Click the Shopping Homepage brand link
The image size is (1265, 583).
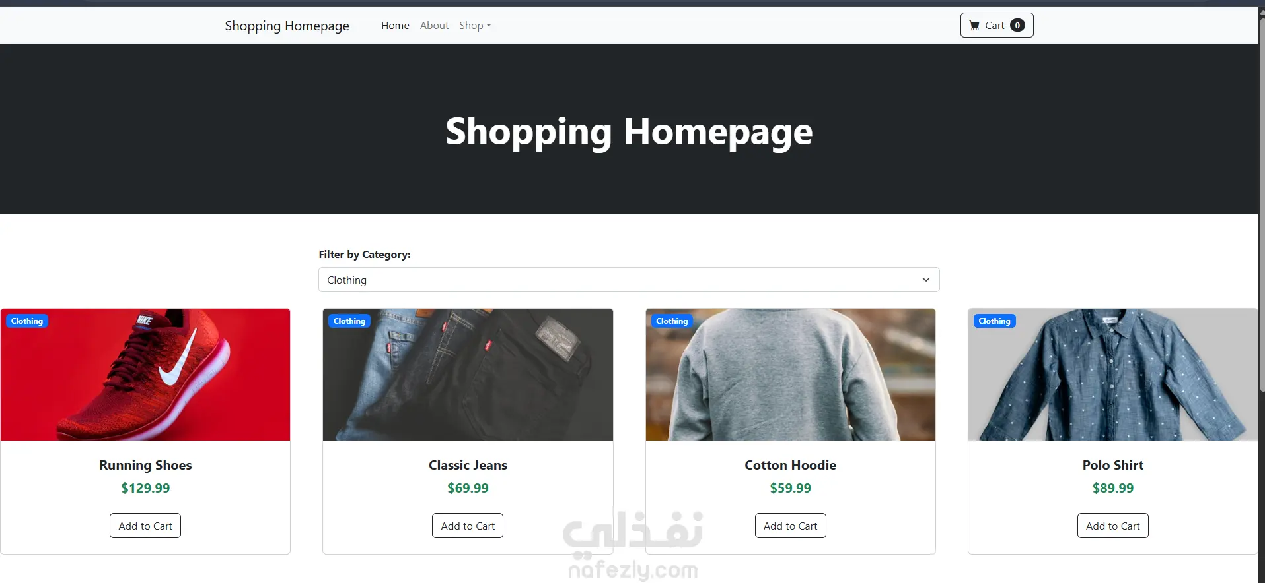287,26
